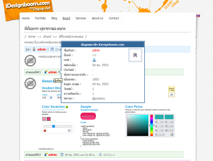Viewport: 213px width, 161px height.
Task: Click the no-photo avatar of the first post
Action: tap(30, 61)
